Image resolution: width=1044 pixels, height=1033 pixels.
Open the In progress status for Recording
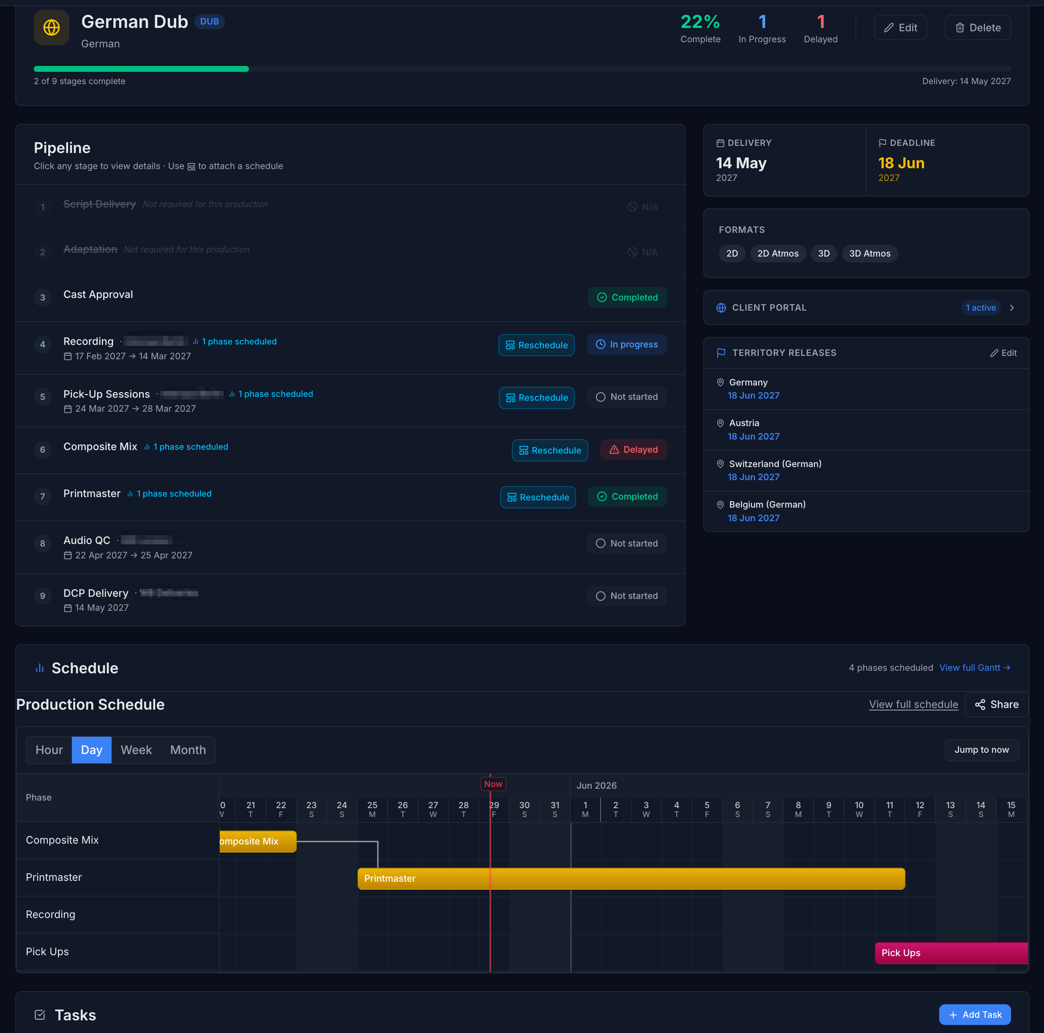pyautogui.click(x=626, y=345)
